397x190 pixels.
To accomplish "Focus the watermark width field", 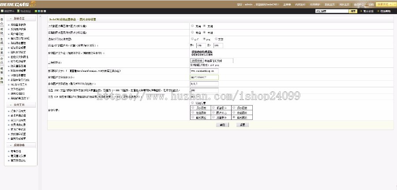I will point(201,45).
